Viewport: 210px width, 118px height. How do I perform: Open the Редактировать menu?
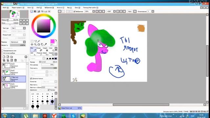tap(18, 8)
